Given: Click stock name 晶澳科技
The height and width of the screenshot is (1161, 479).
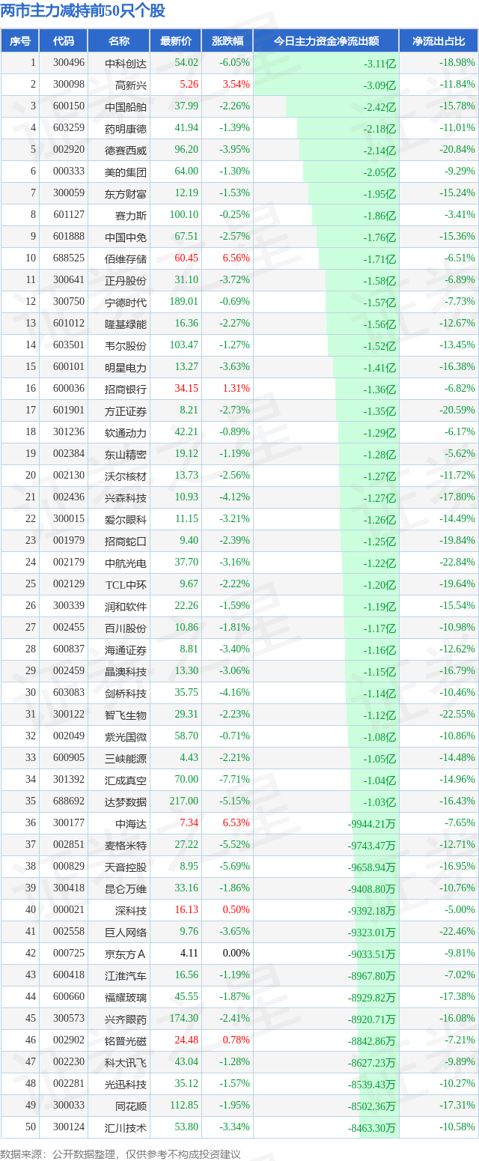Looking at the screenshot, I should coord(126,671).
